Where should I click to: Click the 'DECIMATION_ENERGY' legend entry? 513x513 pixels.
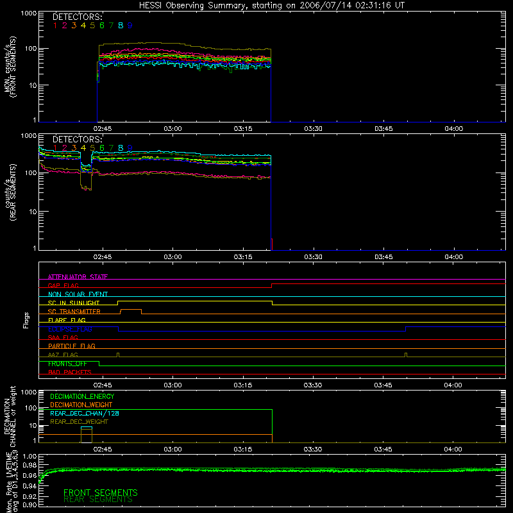(x=82, y=396)
